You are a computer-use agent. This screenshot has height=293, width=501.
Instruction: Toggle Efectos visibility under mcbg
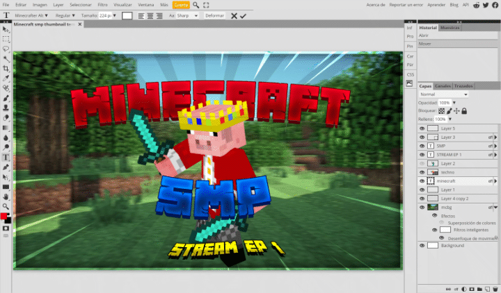[x=434, y=215]
